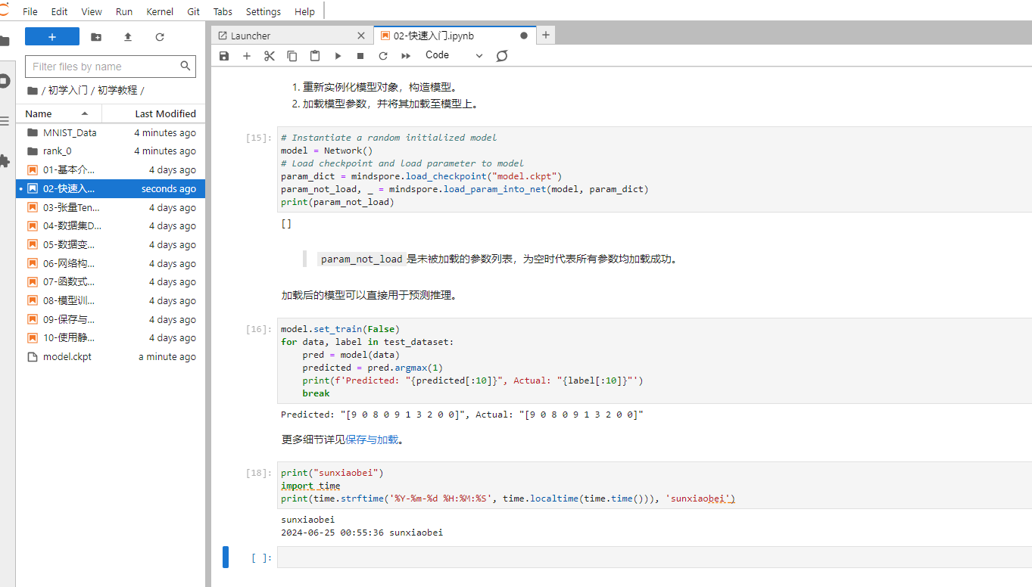Open the Run menu
Screen dimensions: 1032x587
point(124,11)
